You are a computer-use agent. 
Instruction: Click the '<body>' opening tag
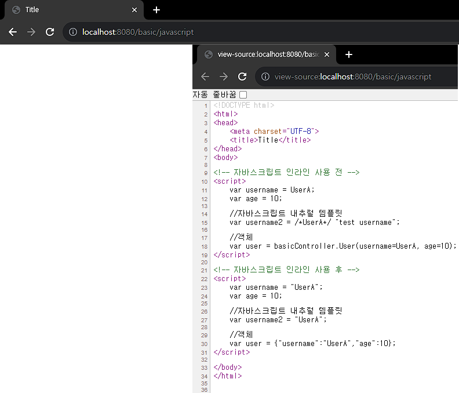click(225, 158)
